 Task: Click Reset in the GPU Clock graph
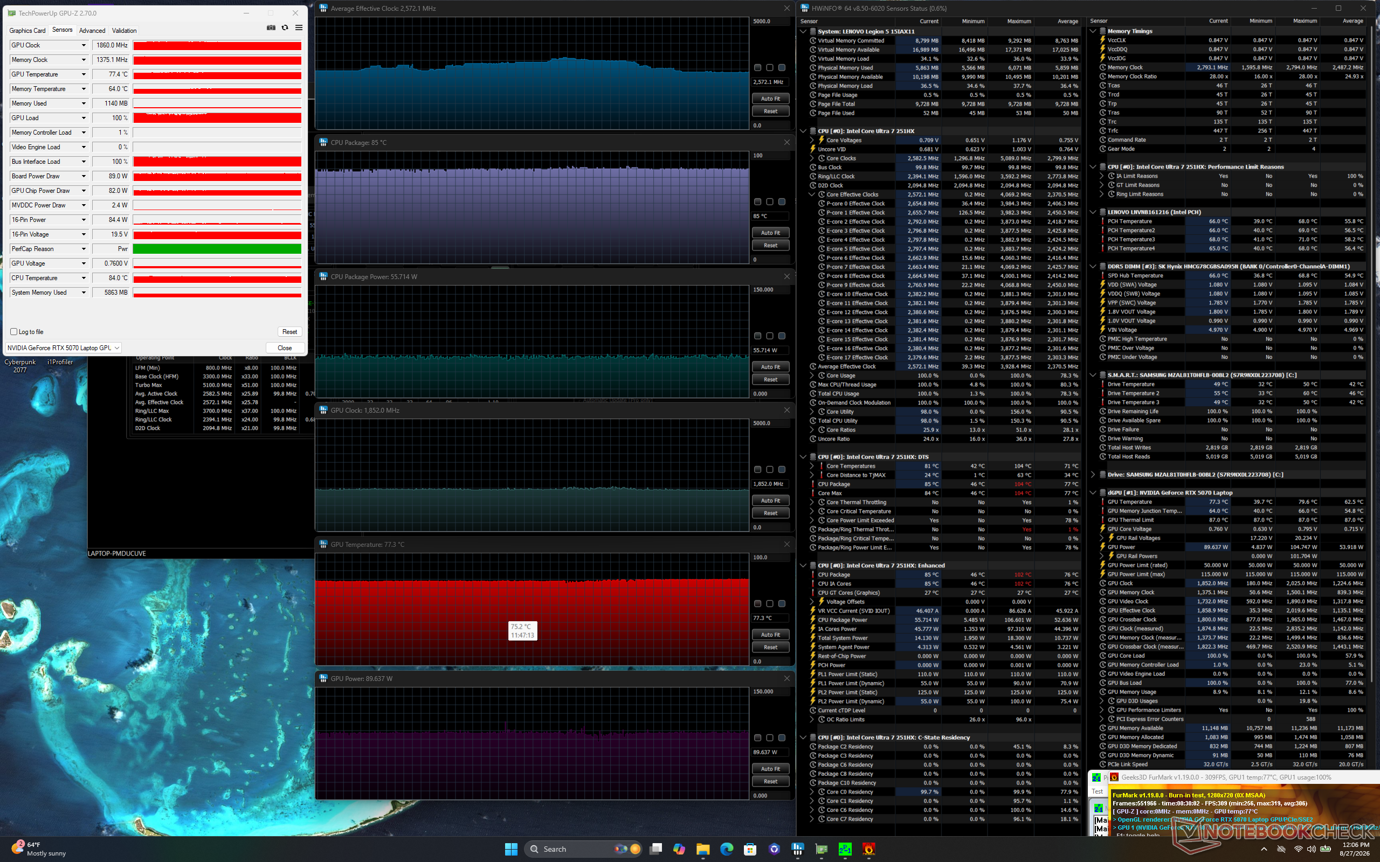tap(770, 513)
